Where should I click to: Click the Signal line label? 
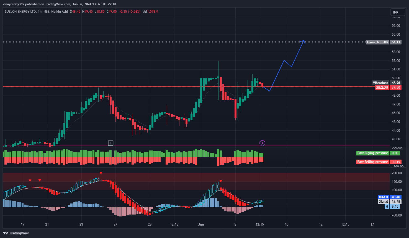point(384,202)
